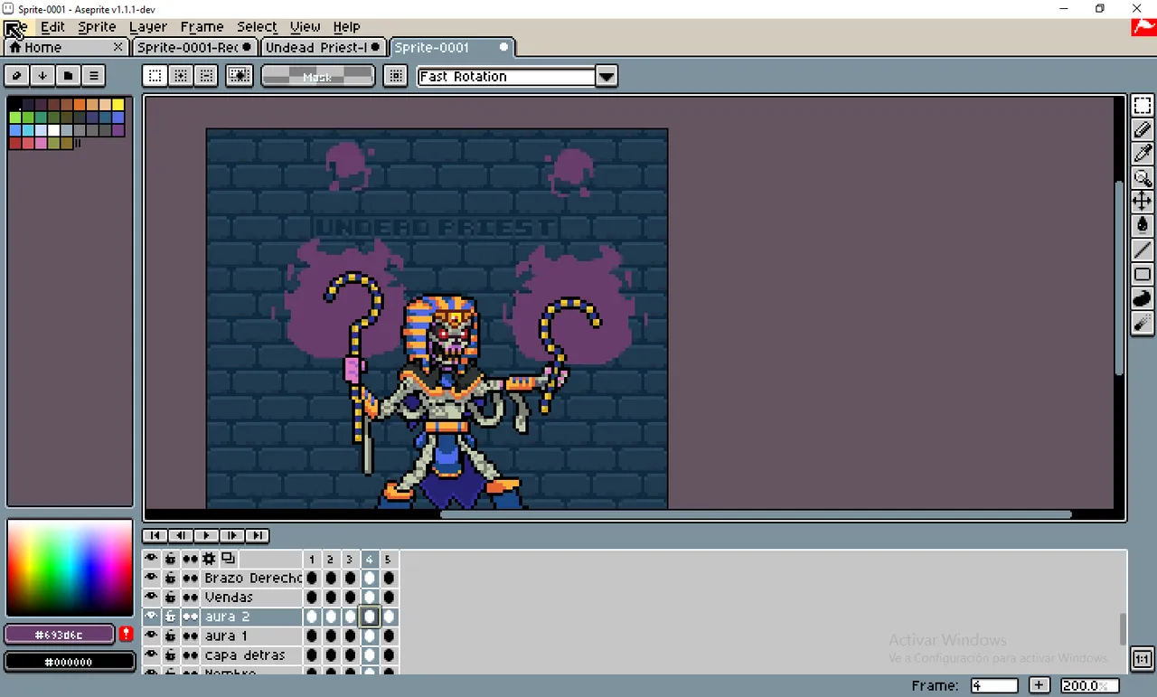Open the Frame menu
Viewport: 1157px width, 697px height.
pyautogui.click(x=202, y=27)
